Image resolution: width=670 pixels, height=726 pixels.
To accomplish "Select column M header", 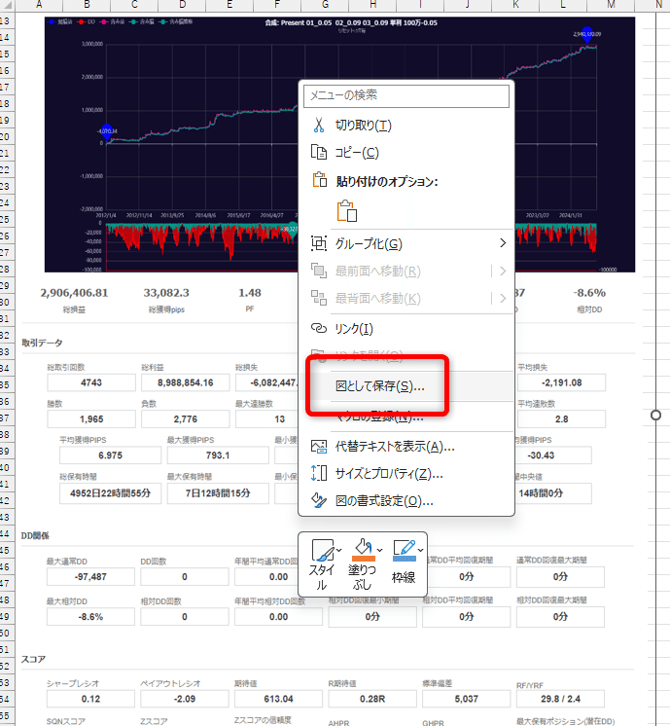I will [x=611, y=5].
